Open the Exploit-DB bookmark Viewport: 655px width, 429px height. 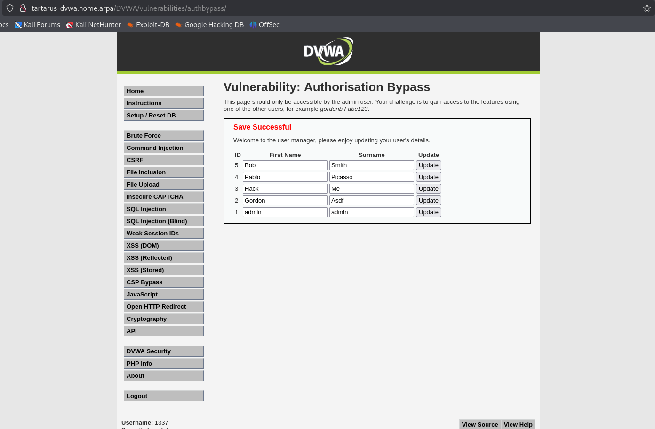click(148, 25)
